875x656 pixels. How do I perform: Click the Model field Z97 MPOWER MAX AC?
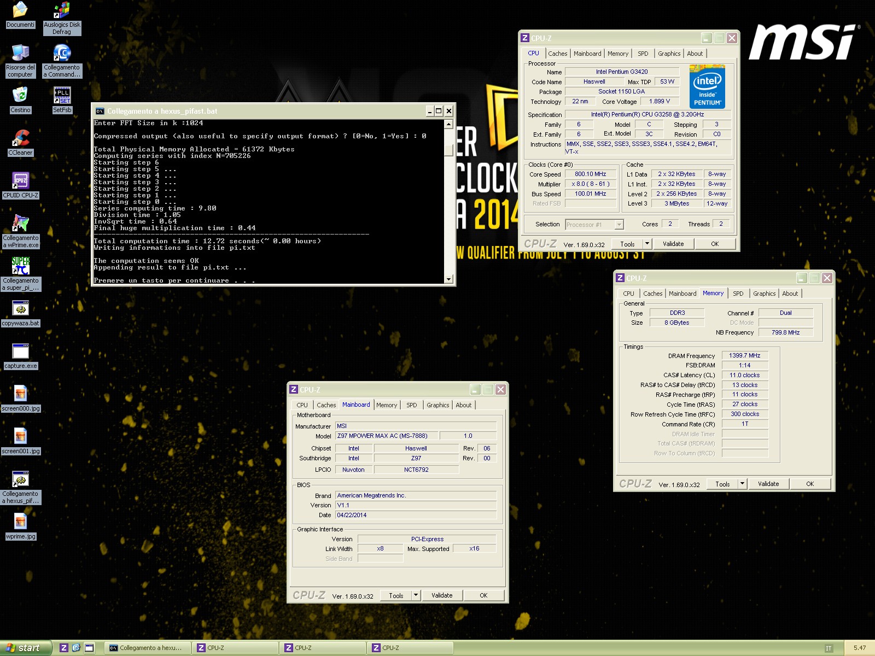pos(387,436)
